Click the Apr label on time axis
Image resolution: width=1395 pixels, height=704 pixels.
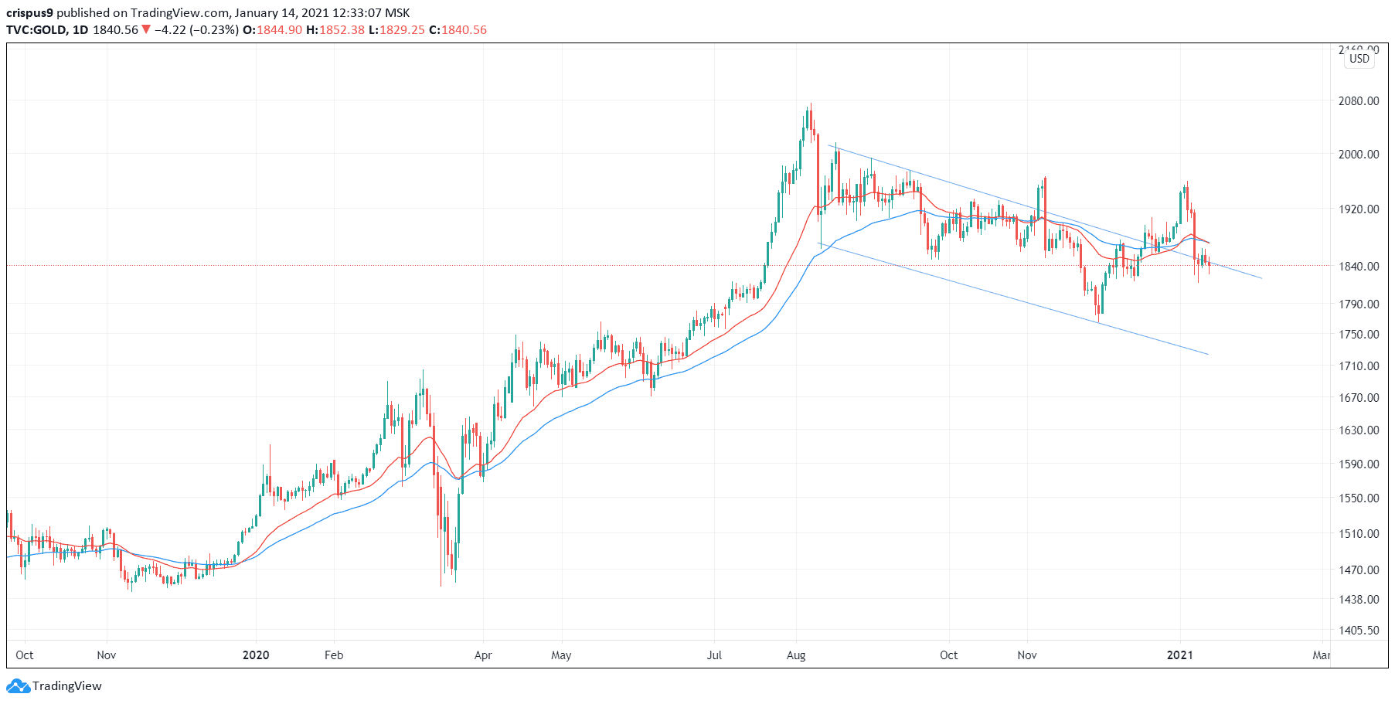(483, 655)
